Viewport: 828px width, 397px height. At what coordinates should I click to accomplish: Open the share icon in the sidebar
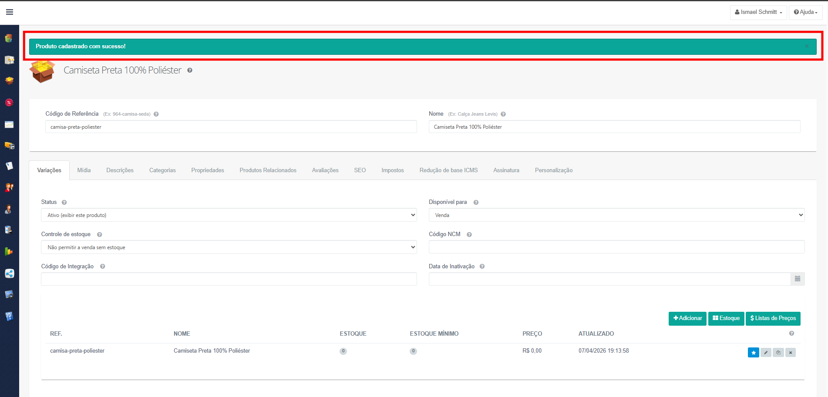[x=9, y=274]
